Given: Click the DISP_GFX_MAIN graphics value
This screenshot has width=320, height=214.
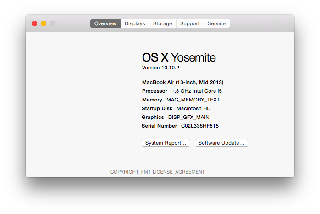Looking at the screenshot, I should 189,117.
